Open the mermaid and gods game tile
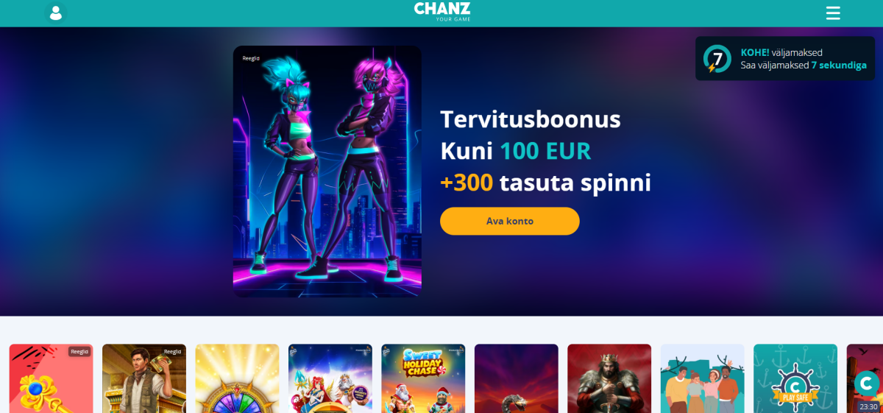This screenshot has width=883, height=413. [330, 378]
